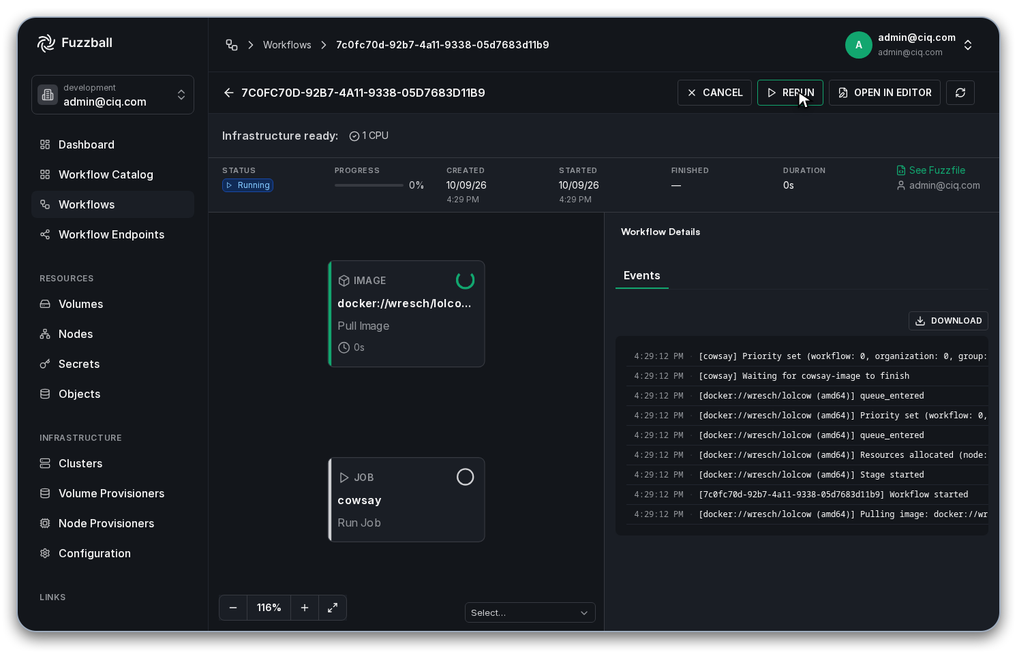Click the Fuzzball logo icon
The height and width of the screenshot is (654, 1017).
pyautogui.click(x=46, y=43)
